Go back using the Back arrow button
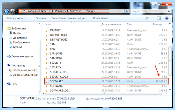The image size is (175, 110). pyautogui.click(x=6, y=11)
